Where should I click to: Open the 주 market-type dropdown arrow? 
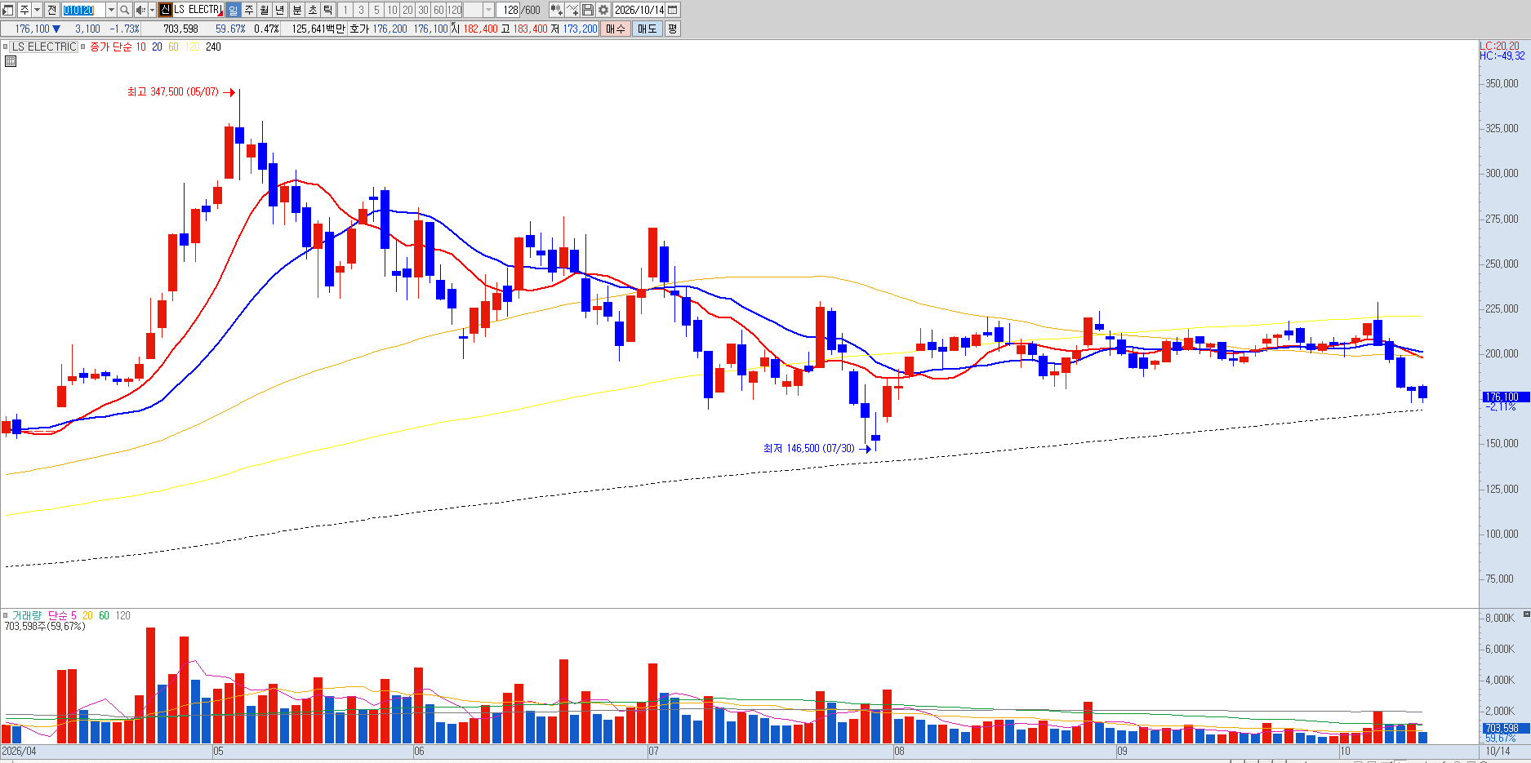point(37,10)
